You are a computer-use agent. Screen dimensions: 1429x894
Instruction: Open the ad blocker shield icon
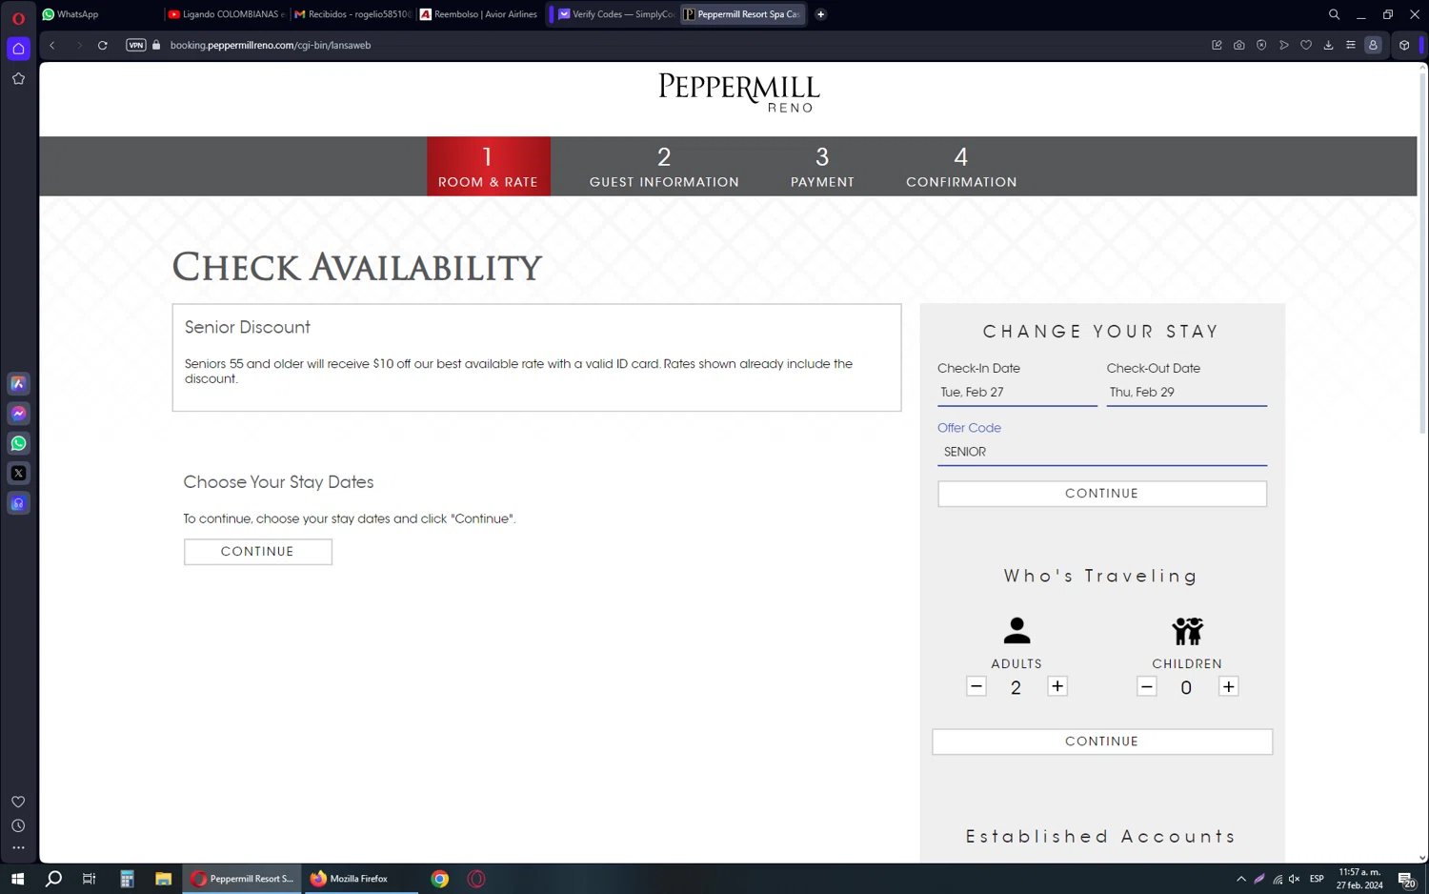[1261, 45]
